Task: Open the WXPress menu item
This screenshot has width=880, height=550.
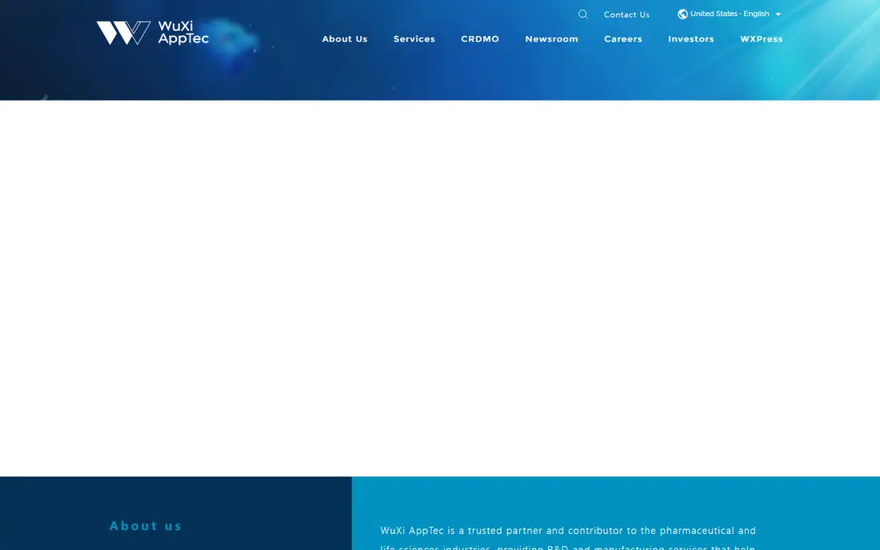Action: click(761, 38)
